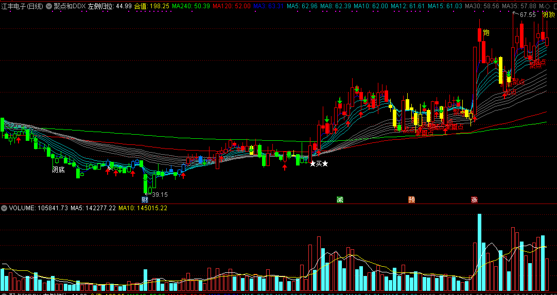Click the 聚点和DDX indicator name
This screenshot has height=295, width=557.
tap(69, 6)
